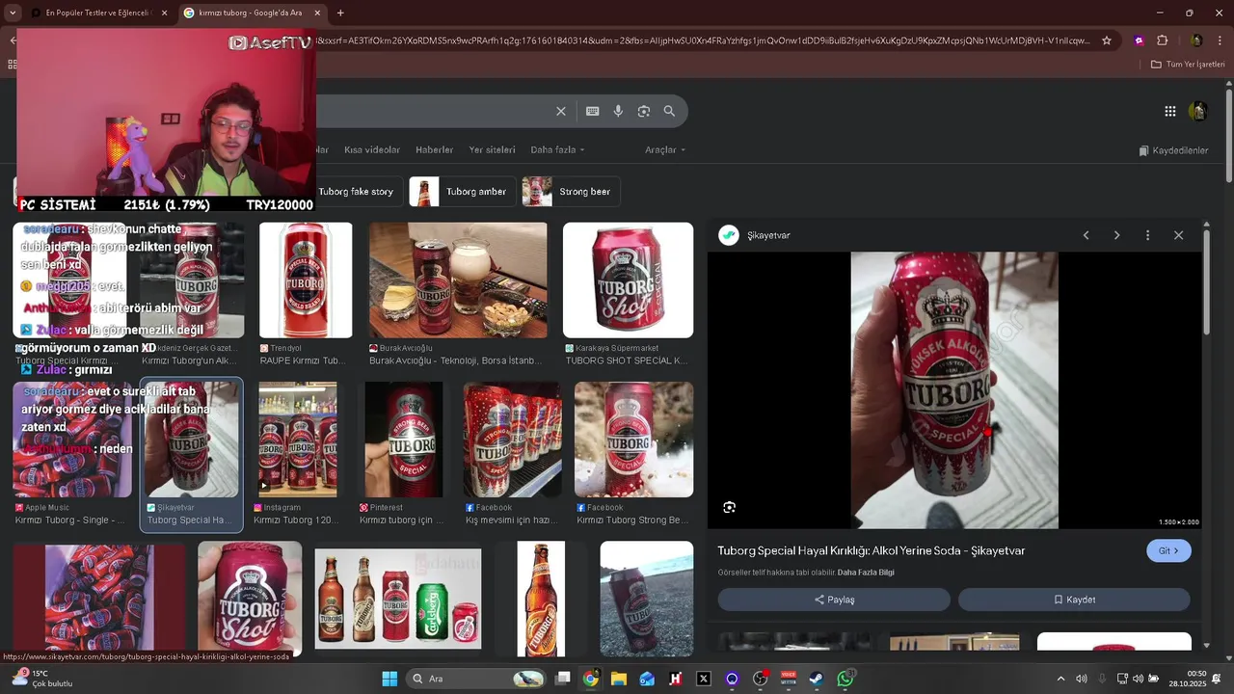The width and height of the screenshot is (1234, 694).
Task: Close the kırmızı tuborg tab
Action: [317, 13]
